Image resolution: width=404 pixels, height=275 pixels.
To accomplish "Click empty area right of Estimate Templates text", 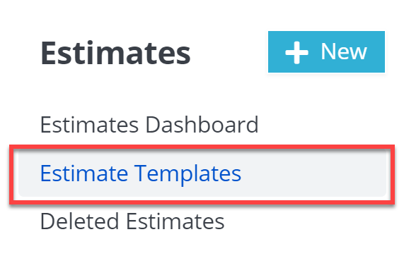I will tap(313, 173).
